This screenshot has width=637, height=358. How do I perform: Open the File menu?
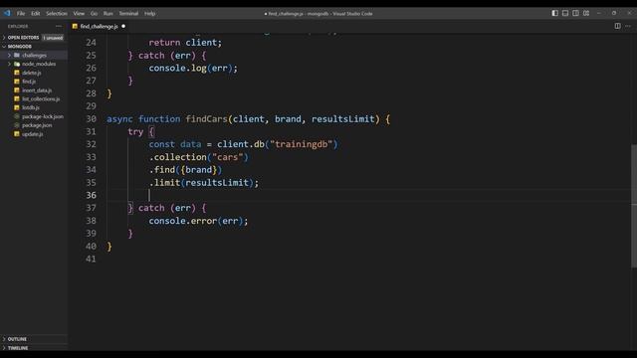[21, 13]
